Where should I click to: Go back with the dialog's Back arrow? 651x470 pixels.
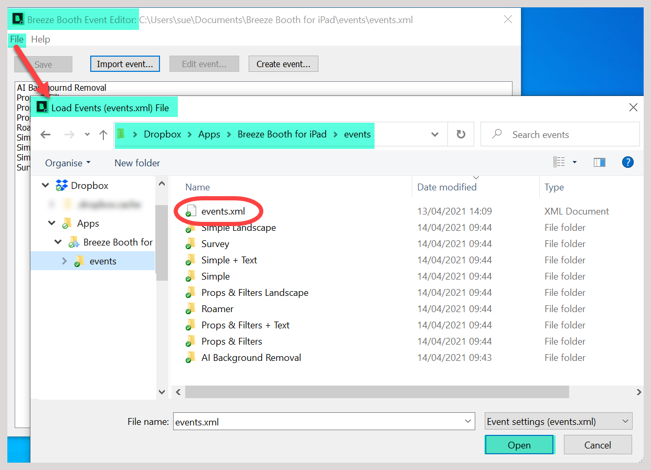click(x=46, y=135)
